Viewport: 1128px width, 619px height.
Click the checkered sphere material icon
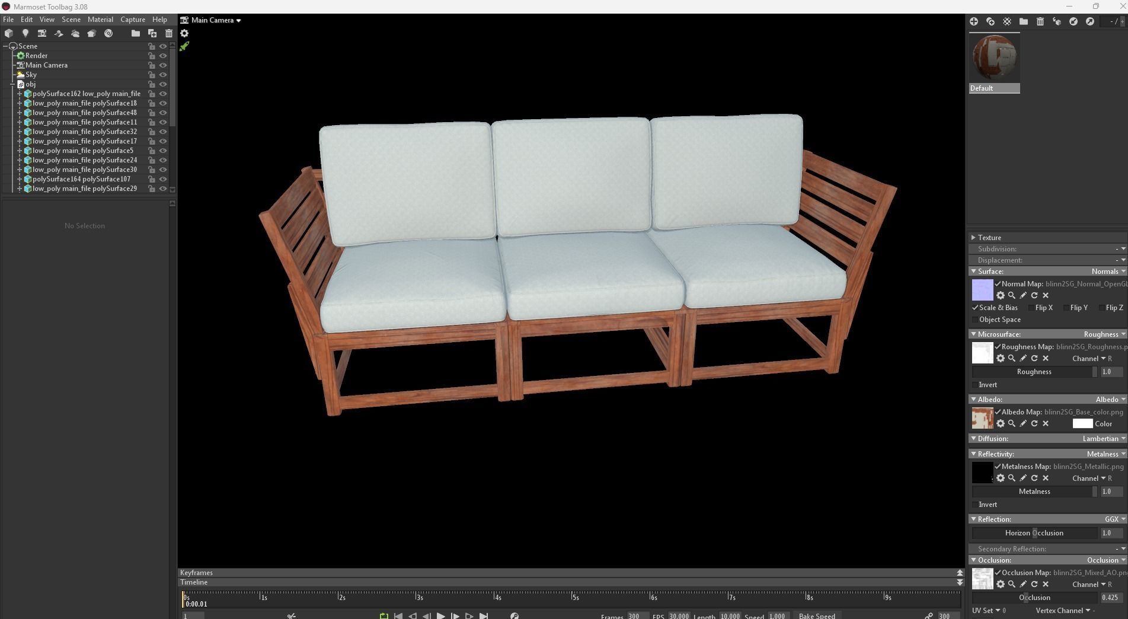tap(1007, 21)
